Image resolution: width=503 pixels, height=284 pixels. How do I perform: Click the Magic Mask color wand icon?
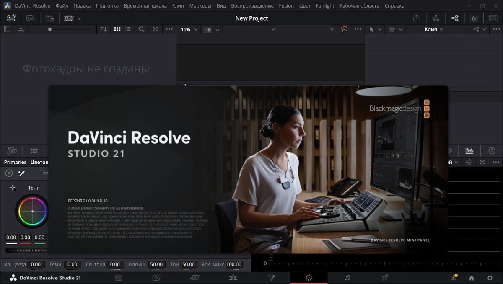pos(344,29)
